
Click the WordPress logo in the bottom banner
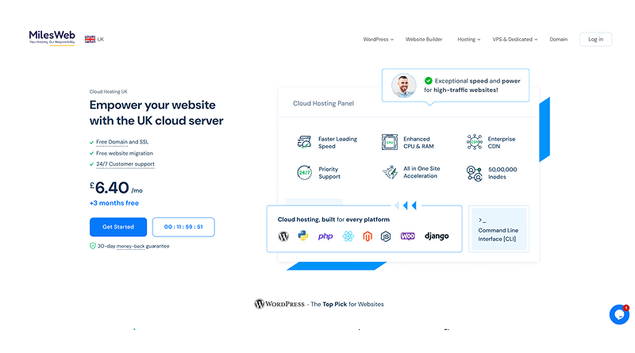[x=279, y=304]
